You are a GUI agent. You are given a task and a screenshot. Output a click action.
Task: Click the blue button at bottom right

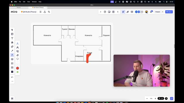[x=172, y=98]
